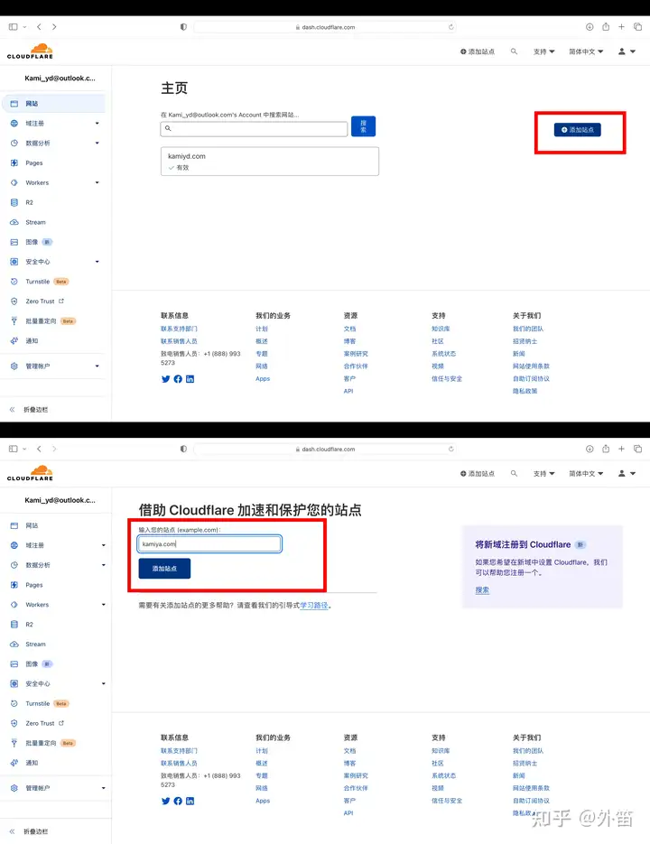Click privacy shield icon in upper browser toolbar
The image size is (650, 844).
(x=183, y=27)
